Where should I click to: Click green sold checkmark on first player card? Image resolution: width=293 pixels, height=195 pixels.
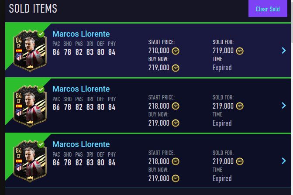[x=41, y=34]
